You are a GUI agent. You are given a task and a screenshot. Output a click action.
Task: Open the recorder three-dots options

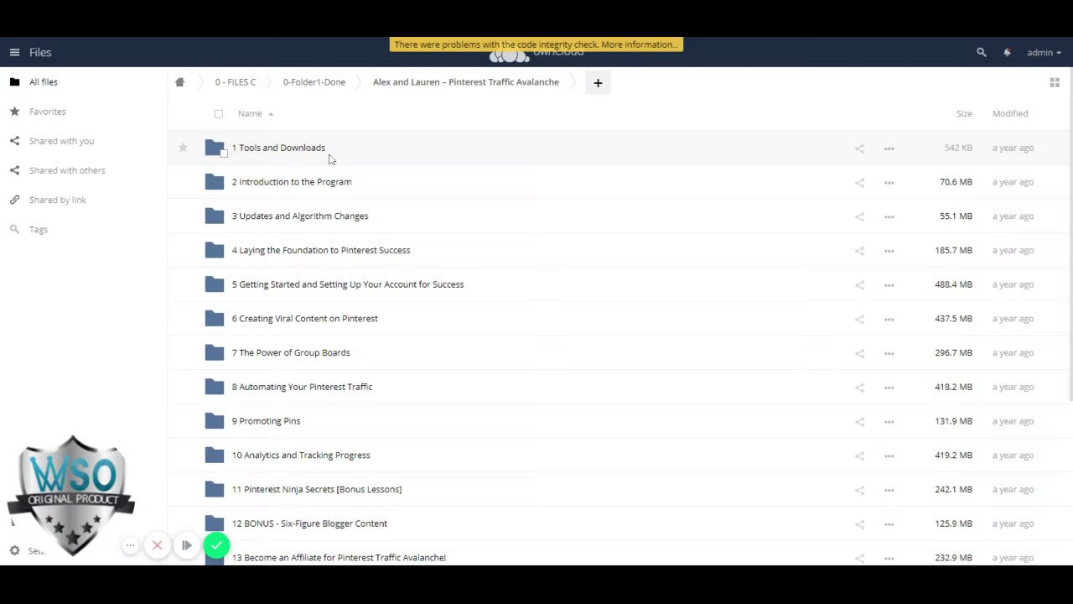point(130,545)
